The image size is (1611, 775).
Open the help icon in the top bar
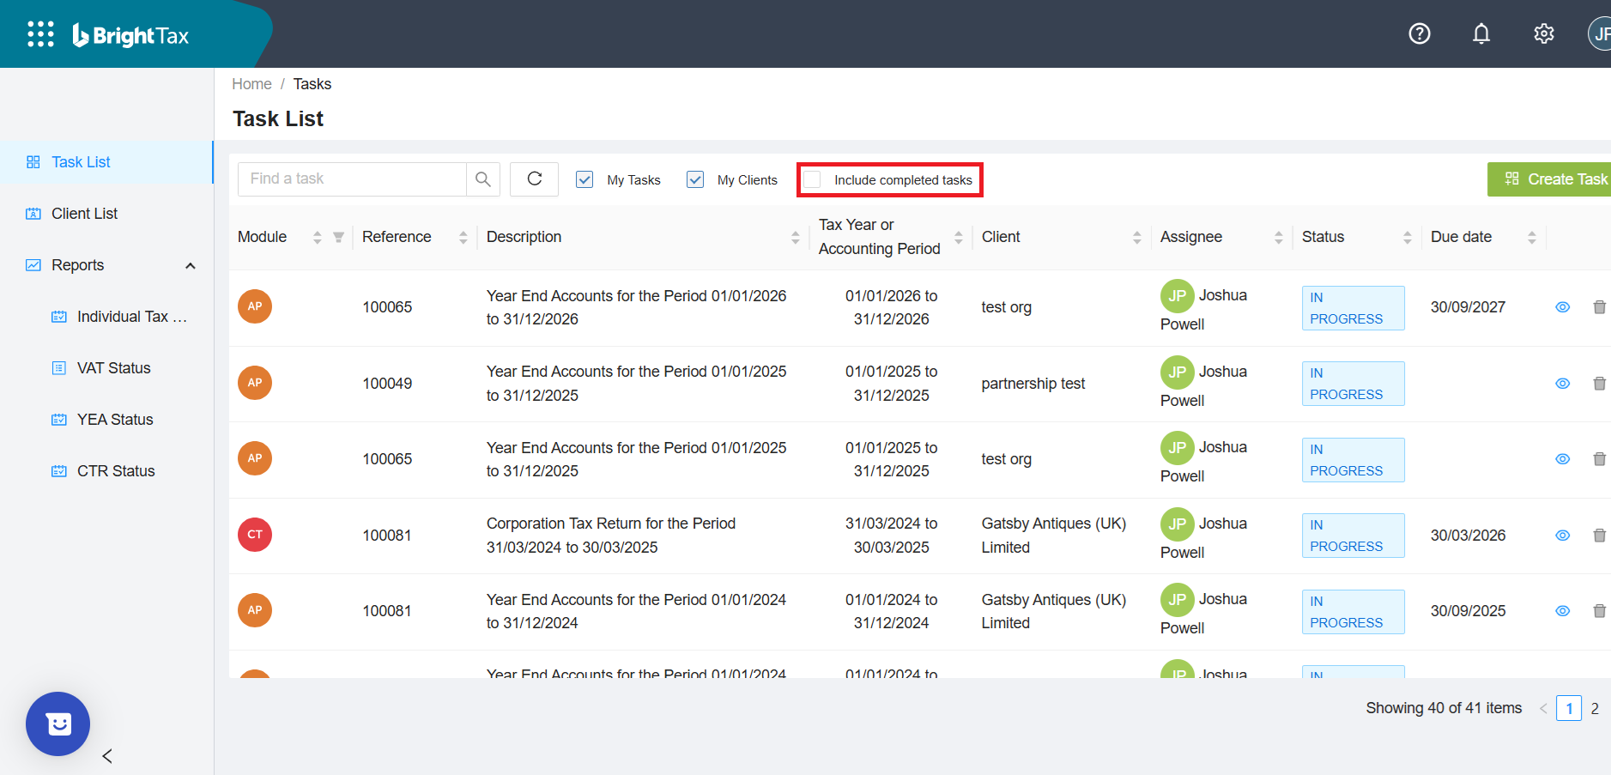click(x=1419, y=33)
